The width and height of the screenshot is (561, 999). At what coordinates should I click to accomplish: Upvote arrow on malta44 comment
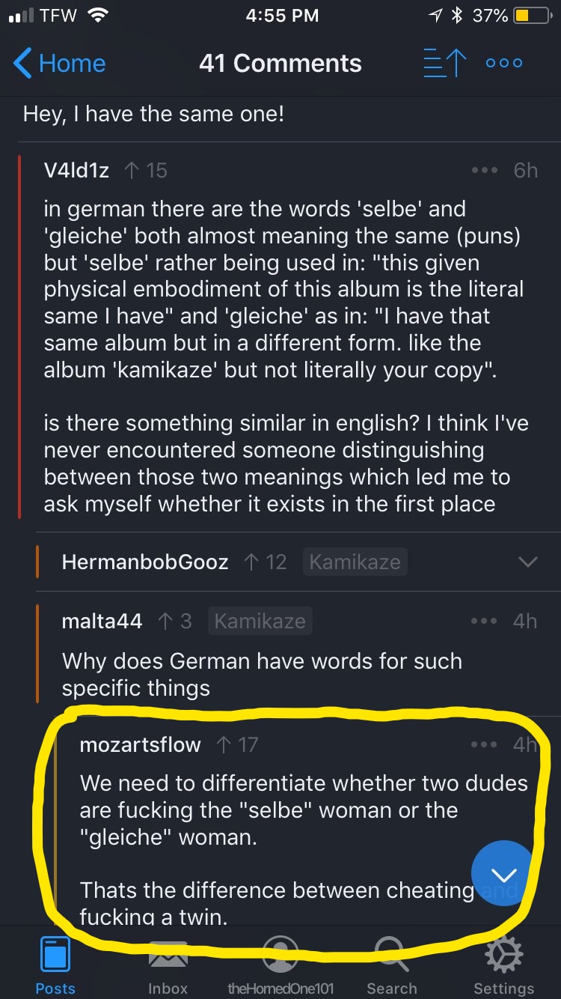tap(165, 621)
